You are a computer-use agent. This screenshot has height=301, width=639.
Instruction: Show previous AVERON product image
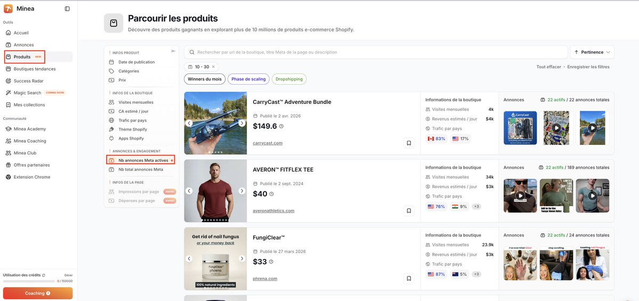[189, 191]
